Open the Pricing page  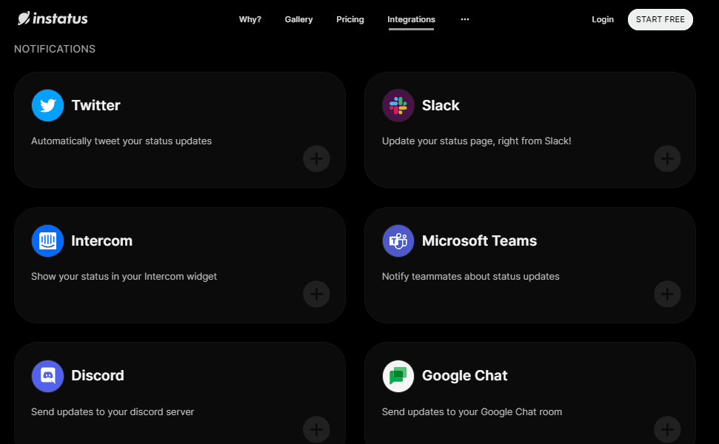click(x=350, y=19)
